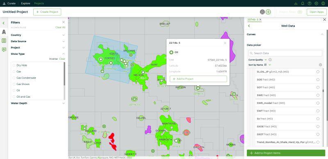The image size is (328, 159).
Task: Tick the Gas Condensate checkbox
Action: pyautogui.click(x=14, y=78)
